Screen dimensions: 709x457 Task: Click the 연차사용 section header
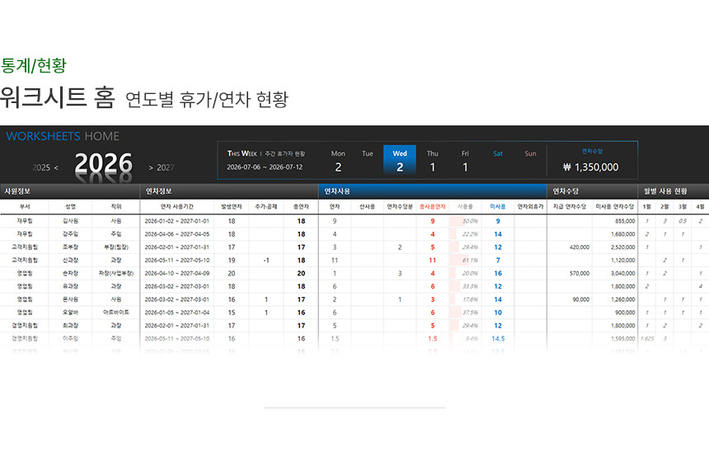pyautogui.click(x=339, y=191)
